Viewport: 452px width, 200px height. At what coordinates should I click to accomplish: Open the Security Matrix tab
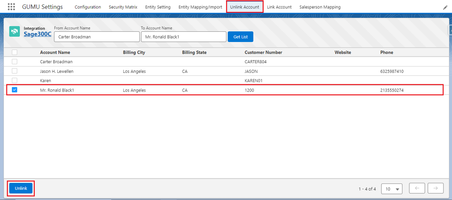(123, 7)
